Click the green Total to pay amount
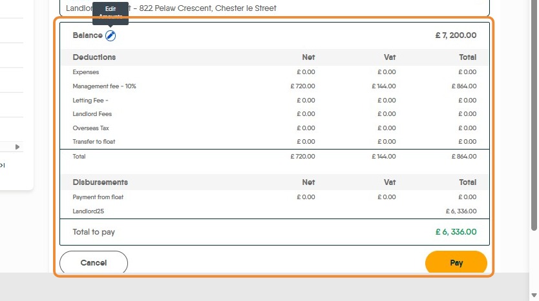This screenshot has width=539, height=301. click(x=456, y=232)
